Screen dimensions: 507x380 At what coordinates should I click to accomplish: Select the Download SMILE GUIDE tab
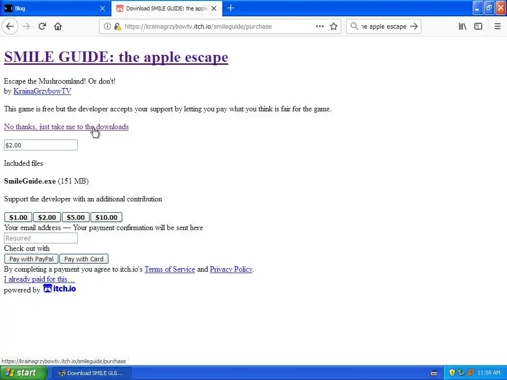pos(167,8)
